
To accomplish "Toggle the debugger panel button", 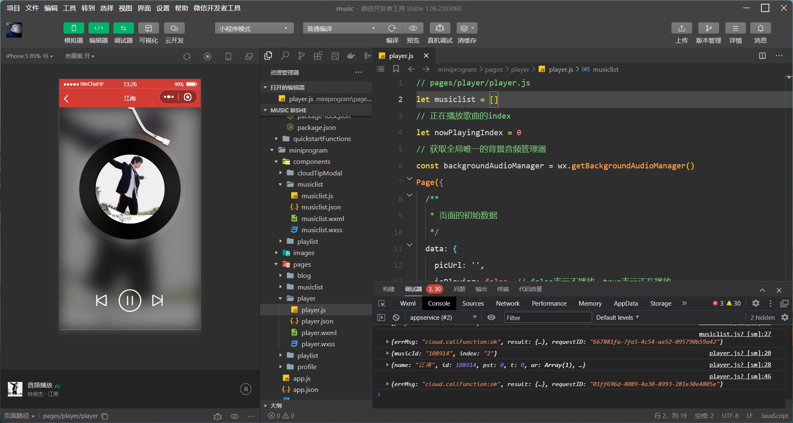I will [123, 28].
